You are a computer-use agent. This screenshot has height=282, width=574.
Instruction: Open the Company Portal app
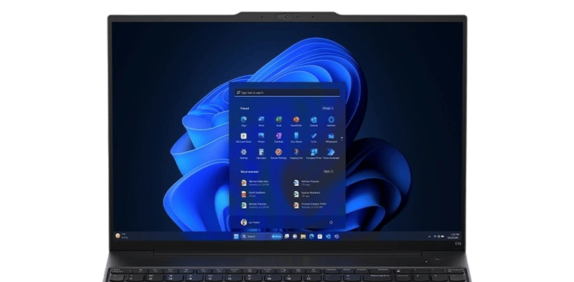[x=314, y=154]
